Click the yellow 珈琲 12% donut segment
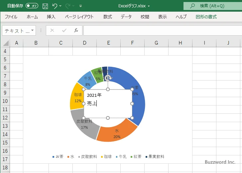 76,97
